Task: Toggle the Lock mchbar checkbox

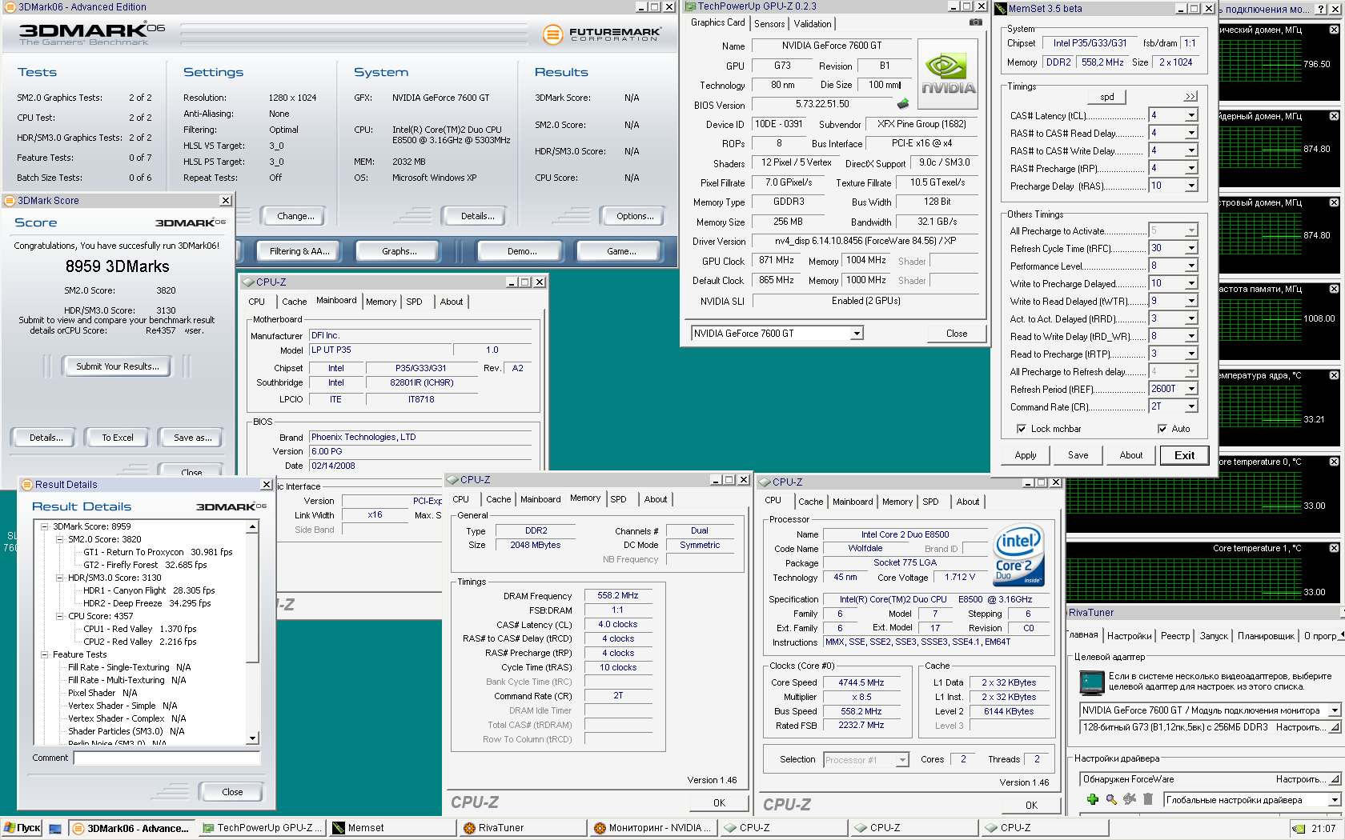Action: [x=1022, y=429]
